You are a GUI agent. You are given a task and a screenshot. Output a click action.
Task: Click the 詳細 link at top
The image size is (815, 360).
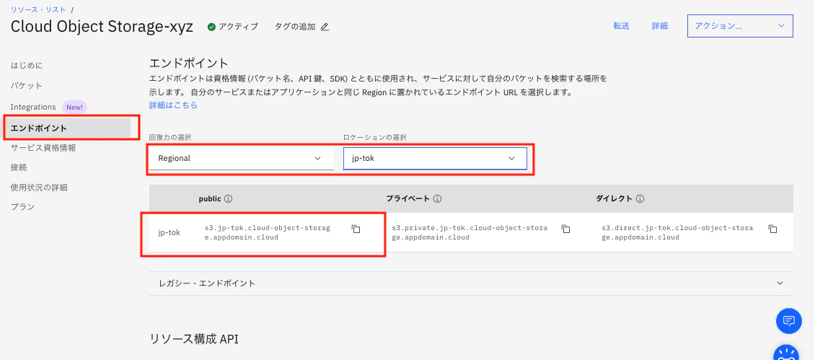tap(660, 26)
